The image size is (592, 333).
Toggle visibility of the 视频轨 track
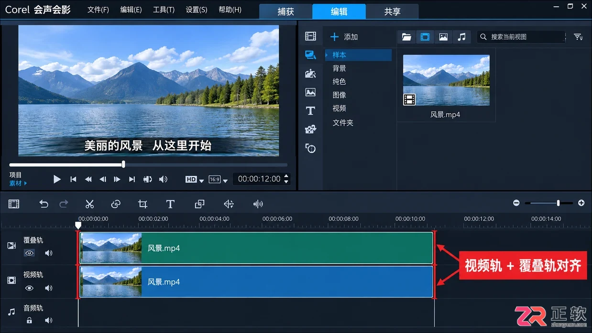[30, 288]
